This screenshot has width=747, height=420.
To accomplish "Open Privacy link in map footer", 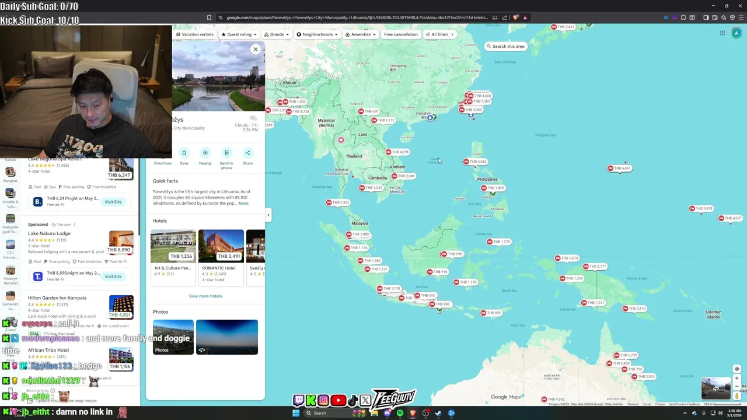I will (x=660, y=404).
